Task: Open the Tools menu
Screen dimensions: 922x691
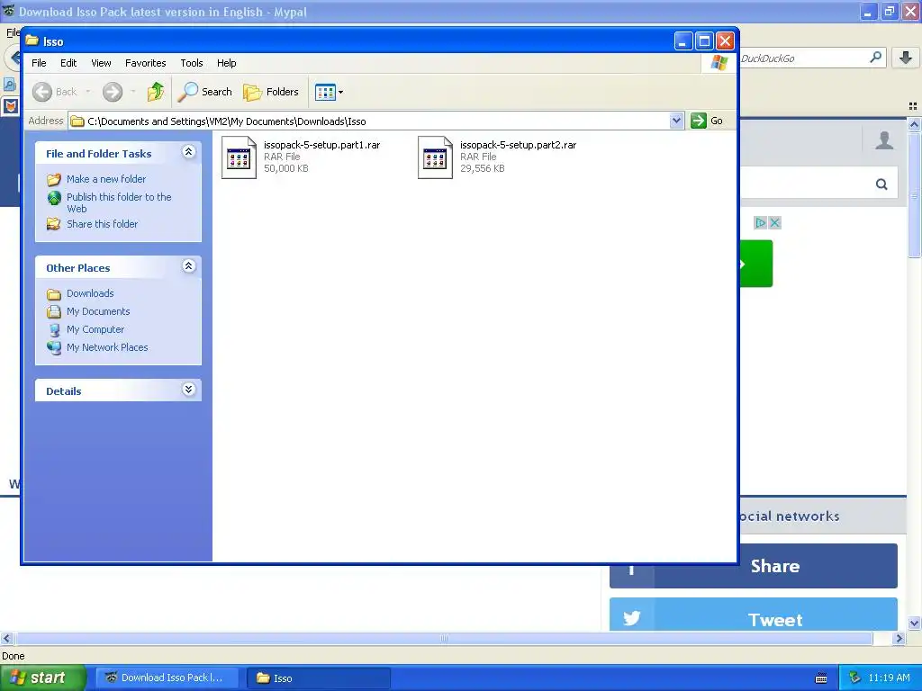Action: (192, 63)
